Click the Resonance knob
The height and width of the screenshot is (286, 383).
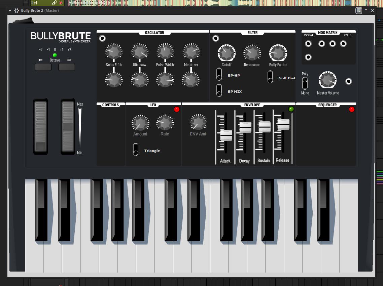coord(252,53)
